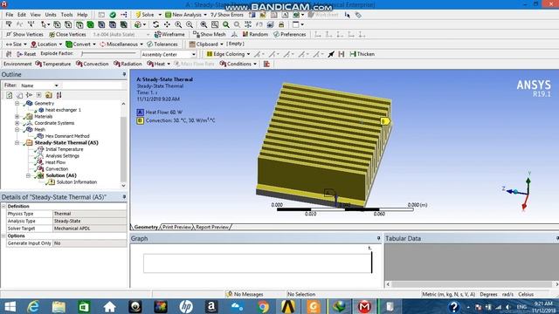
Task: Toggle the Thicken edges option
Action: pos(362,54)
